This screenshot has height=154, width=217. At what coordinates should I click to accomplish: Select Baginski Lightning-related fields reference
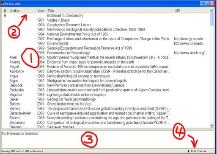coord(106,95)
